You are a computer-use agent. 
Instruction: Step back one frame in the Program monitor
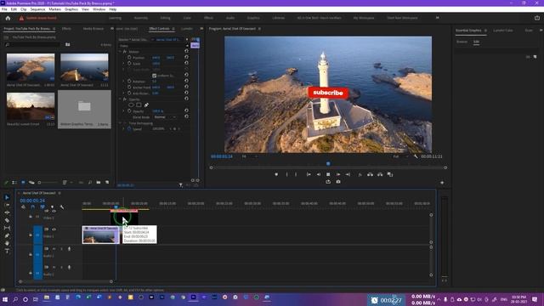319,174
